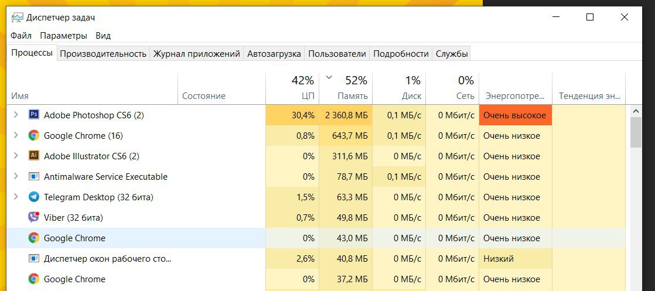Sort by the Память column header

(x=346, y=88)
